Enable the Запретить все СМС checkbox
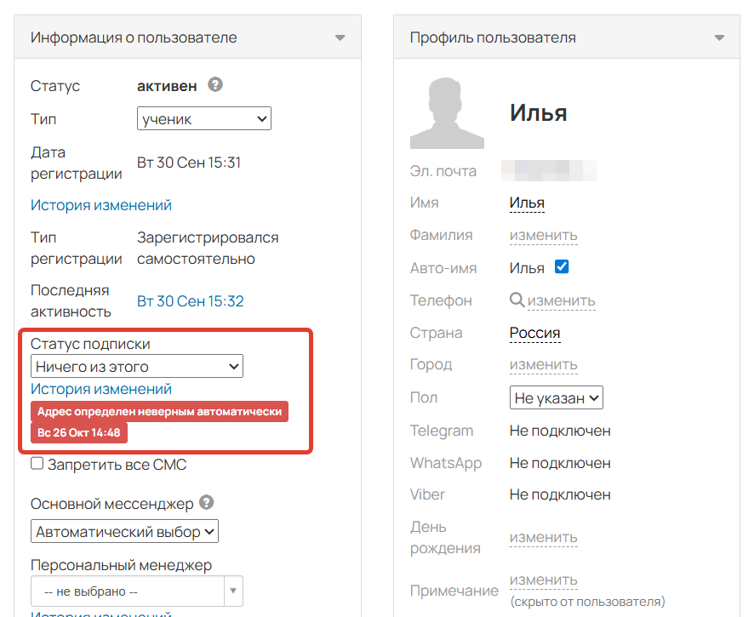754x617 pixels. 36,463
